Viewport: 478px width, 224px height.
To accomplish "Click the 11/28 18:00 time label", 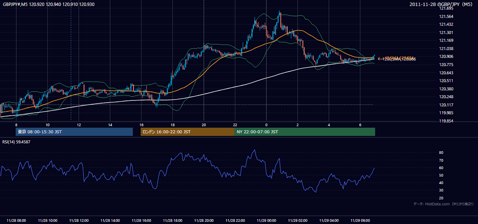I will (x=172, y=221).
